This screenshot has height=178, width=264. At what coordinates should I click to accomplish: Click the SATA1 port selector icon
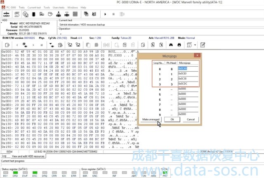click(7, 14)
